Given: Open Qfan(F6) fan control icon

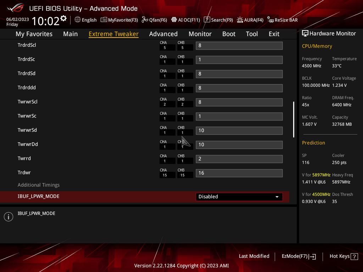Looking at the screenshot, I should click(x=145, y=20).
